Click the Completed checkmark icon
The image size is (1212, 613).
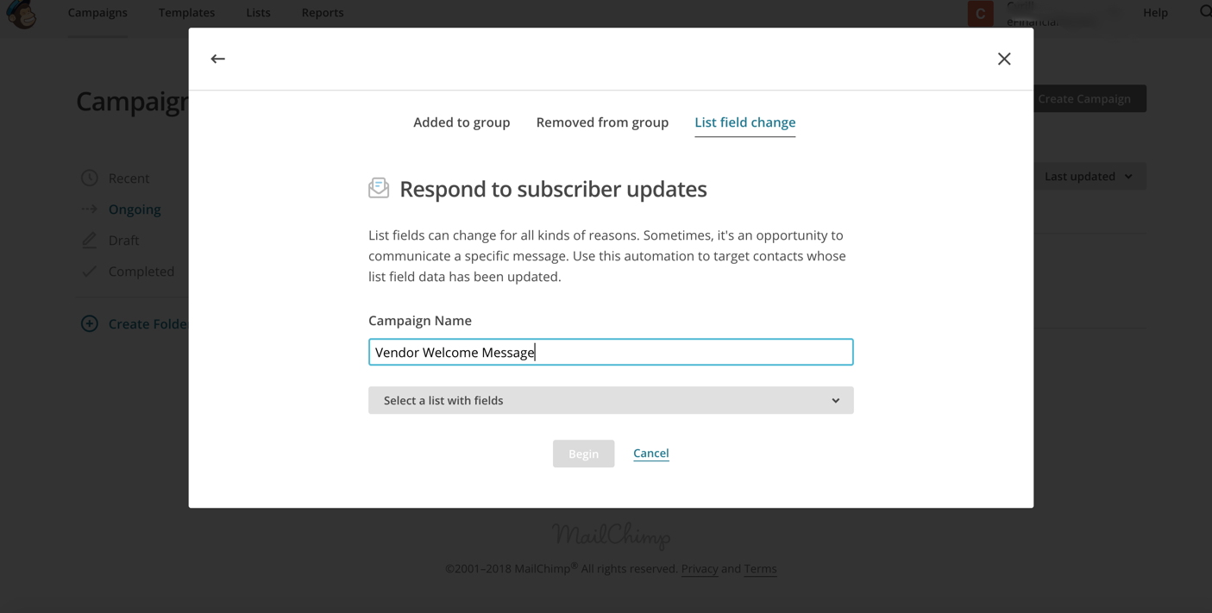pyautogui.click(x=90, y=271)
